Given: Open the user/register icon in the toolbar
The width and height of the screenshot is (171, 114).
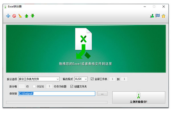Looking at the screenshot, I should pyautogui.click(x=152, y=16).
